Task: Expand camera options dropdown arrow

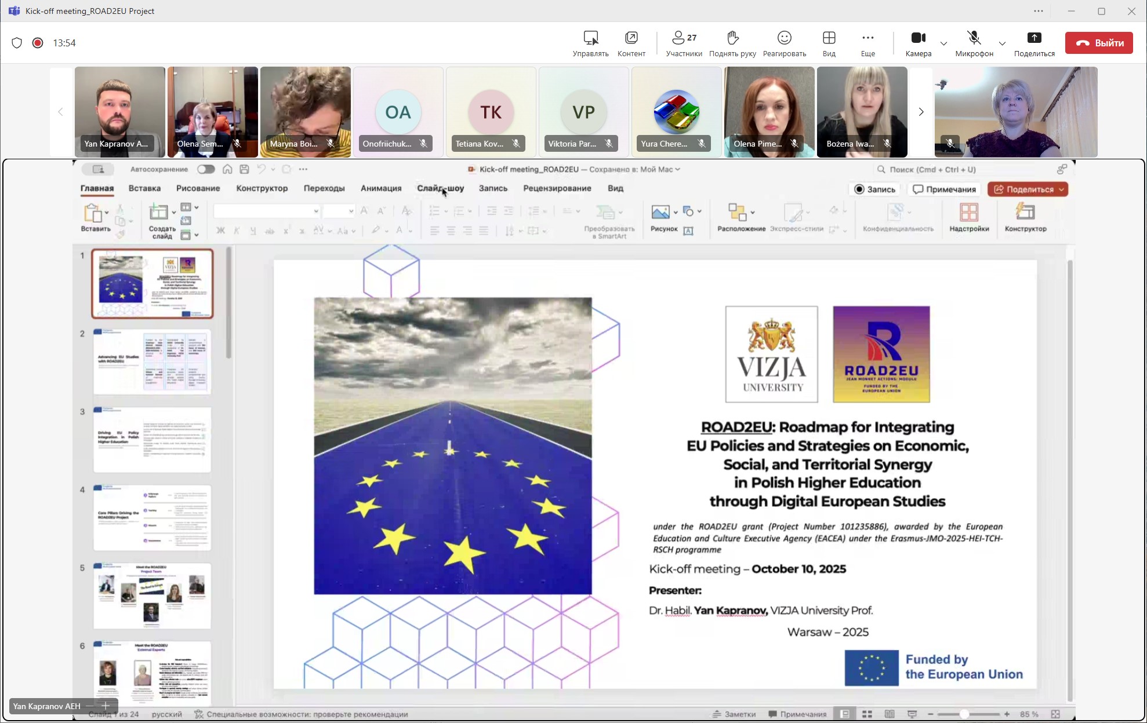Action: [x=943, y=43]
